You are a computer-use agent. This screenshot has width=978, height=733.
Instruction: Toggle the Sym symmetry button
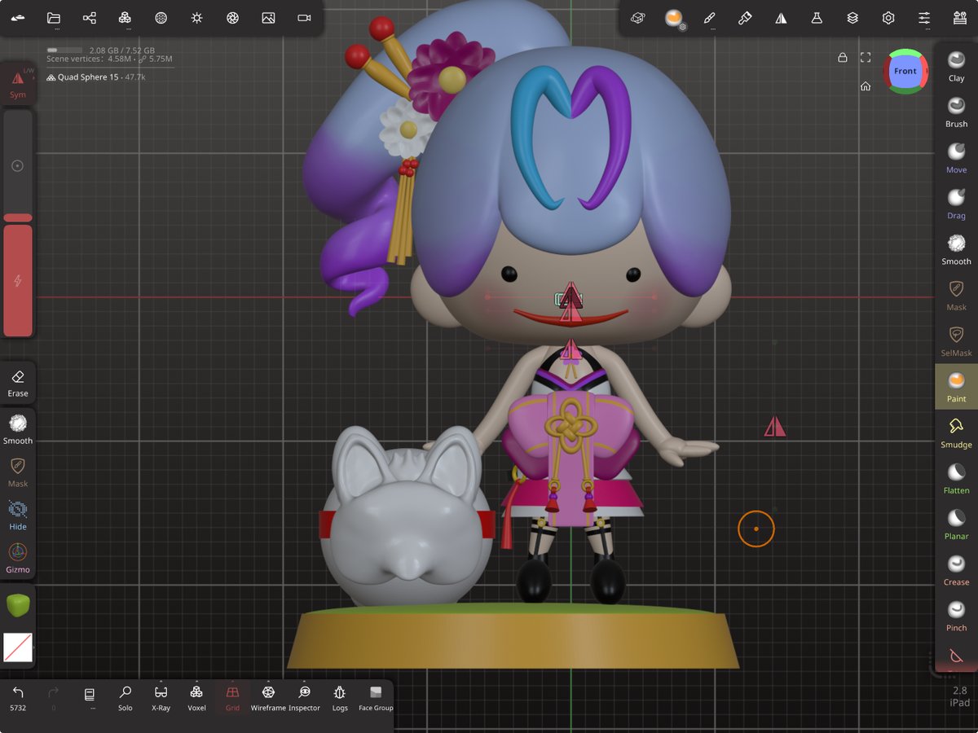(18, 84)
